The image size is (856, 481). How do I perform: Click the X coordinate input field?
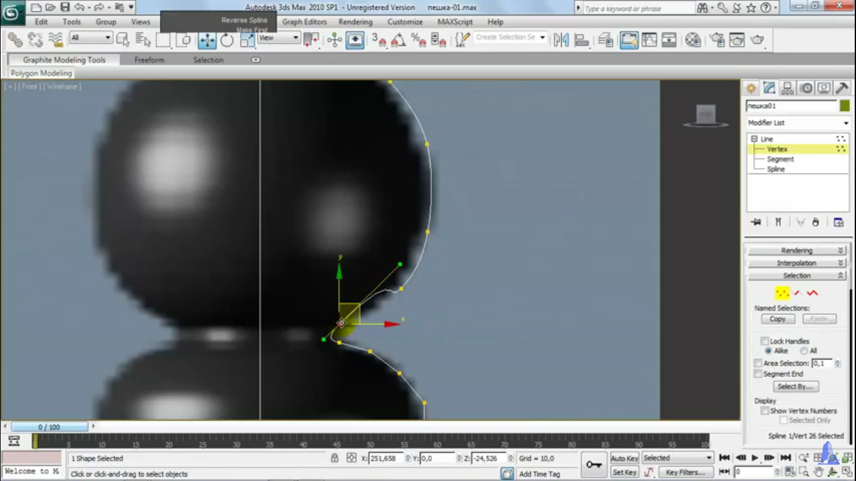(387, 458)
